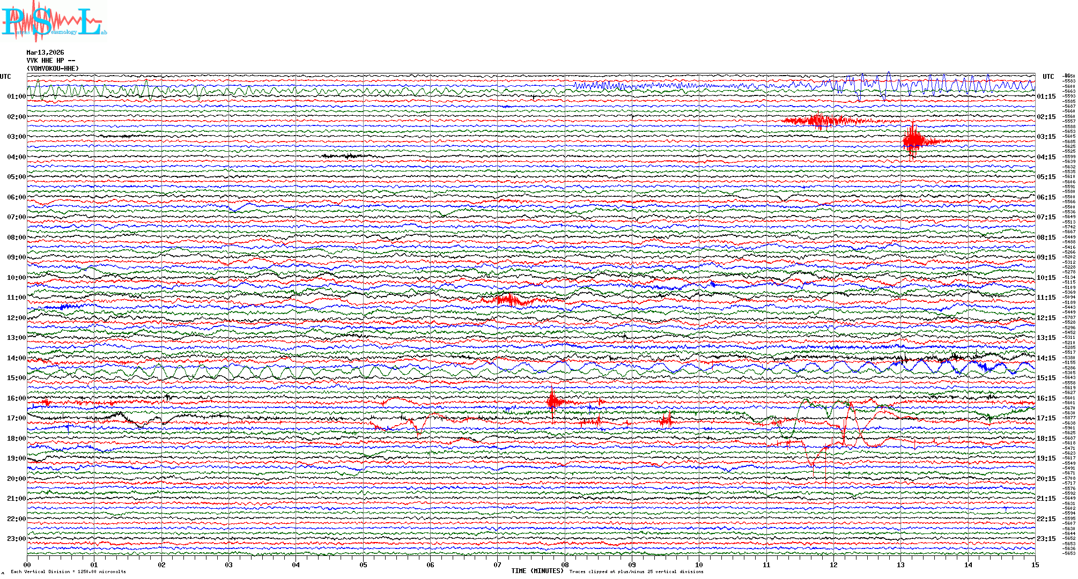Click the 13 minute tick label on the bottom axis

901,565
